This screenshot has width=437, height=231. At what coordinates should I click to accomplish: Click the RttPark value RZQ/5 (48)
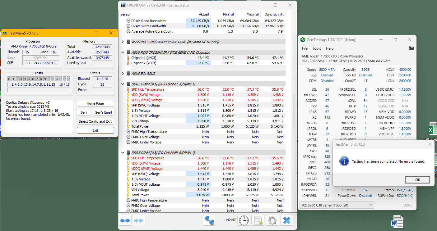[405, 190]
